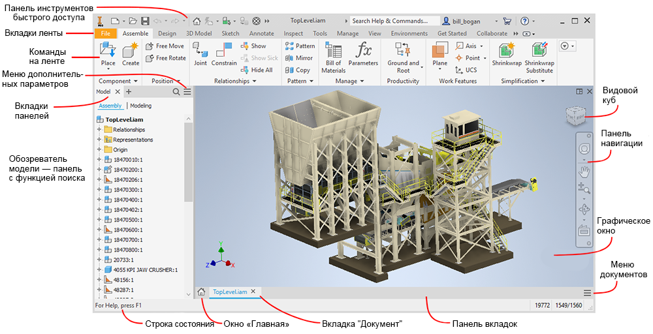
Task: Click the Save icon in quick access
Action: 146,21
